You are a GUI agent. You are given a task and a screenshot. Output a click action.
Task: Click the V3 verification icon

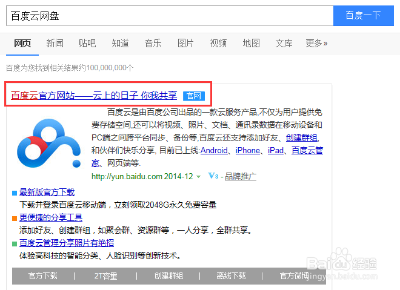tap(213, 176)
